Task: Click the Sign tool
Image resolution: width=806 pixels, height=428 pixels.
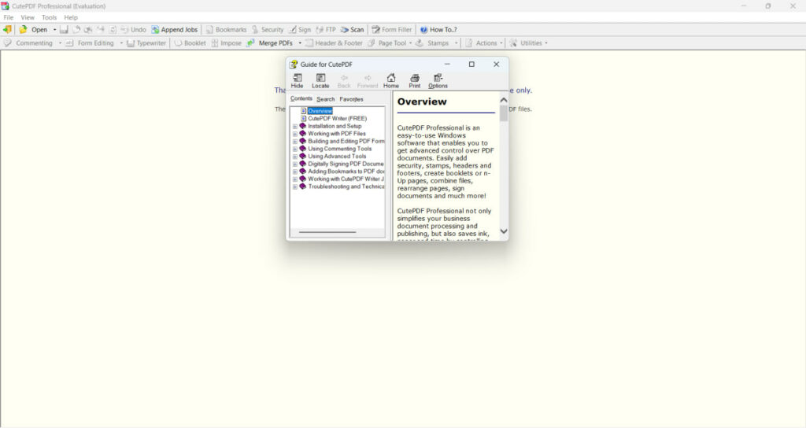Action: tap(300, 30)
